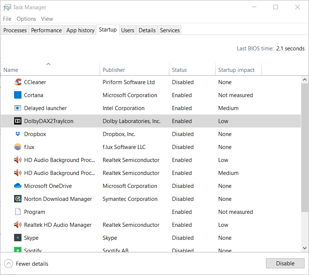Minimize the Task Manager window
This screenshot has width=309, height=275.
[254, 7]
